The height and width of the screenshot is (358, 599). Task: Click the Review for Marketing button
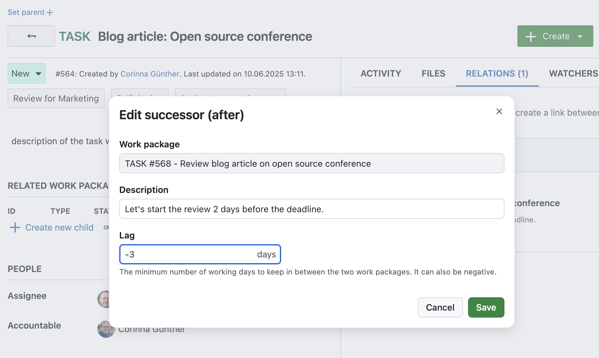[56, 98]
